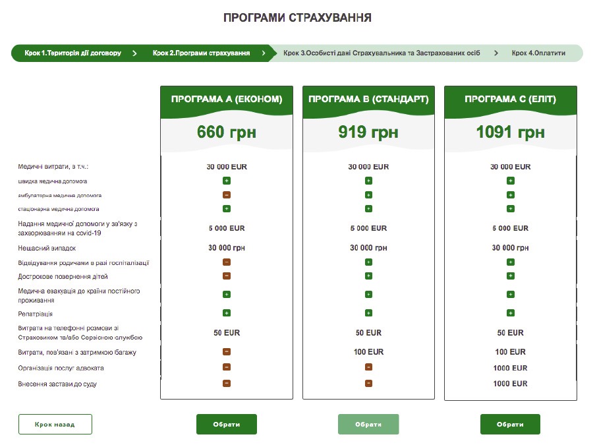
Task: Click plus icon for Медична евакуація in Program B
Action: tap(368, 295)
